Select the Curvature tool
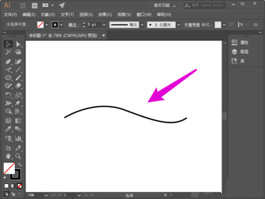The image size is (265, 199). [18, 62]
